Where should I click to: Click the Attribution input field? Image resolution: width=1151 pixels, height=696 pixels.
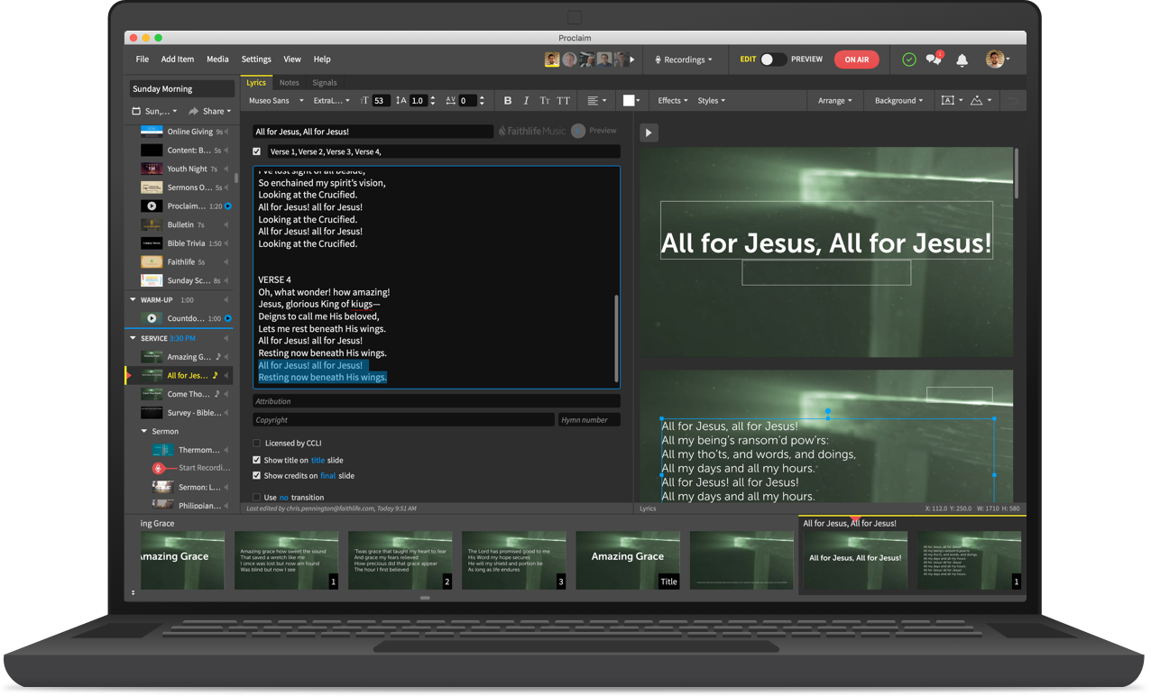point(437,401)
